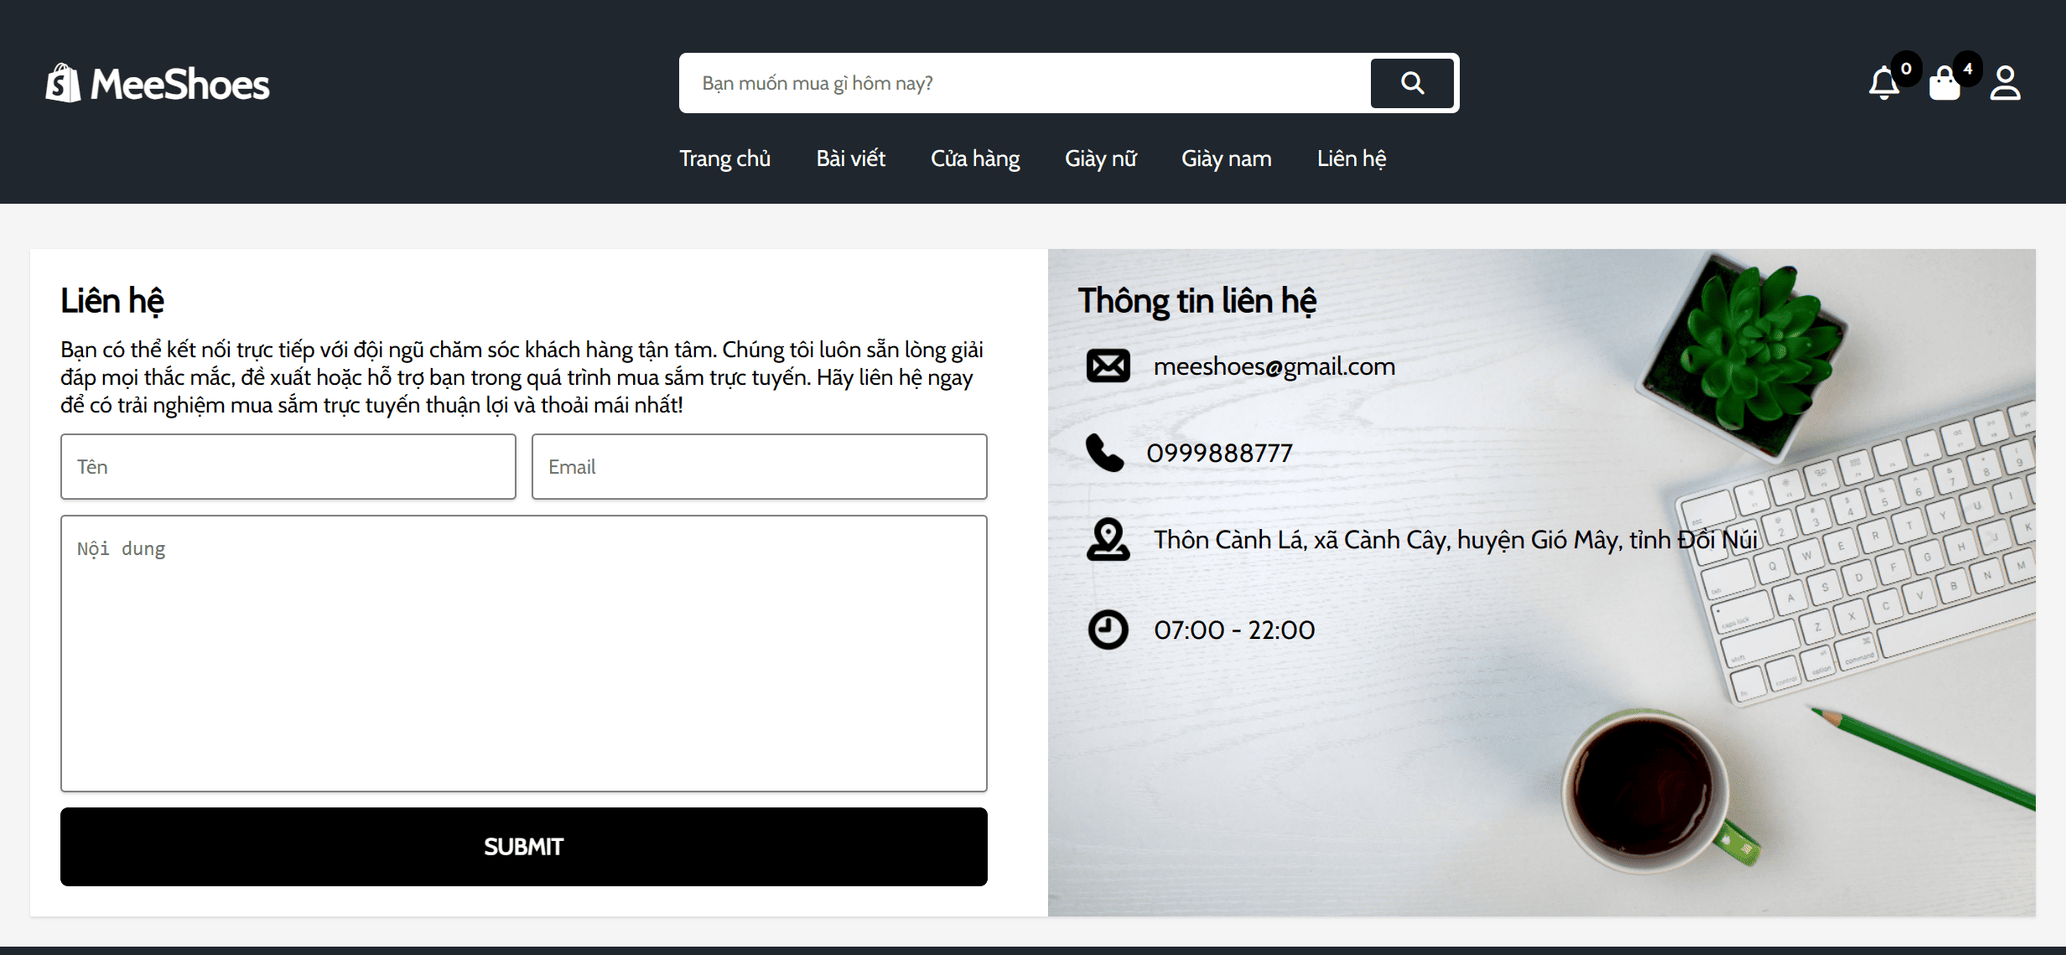Click the MeeShoes brand name link

click(x=180, y=85)
